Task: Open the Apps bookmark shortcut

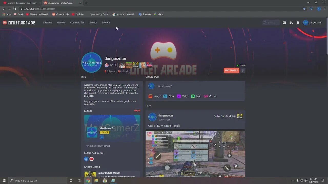Action: coord(7,14)
